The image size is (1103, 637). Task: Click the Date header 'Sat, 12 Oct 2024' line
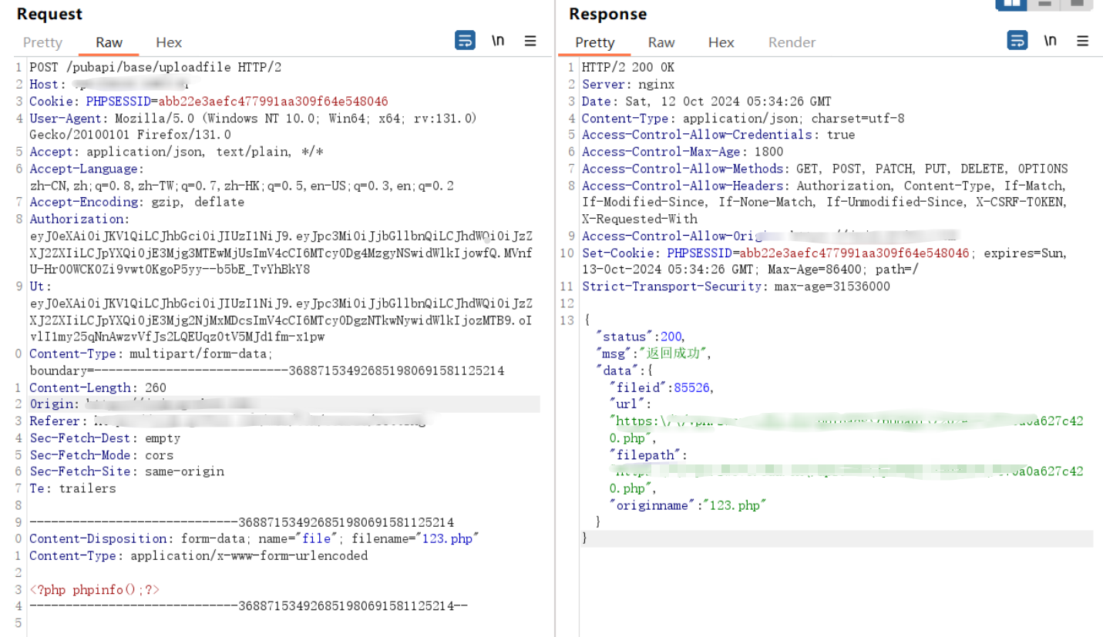pos(707,102)
